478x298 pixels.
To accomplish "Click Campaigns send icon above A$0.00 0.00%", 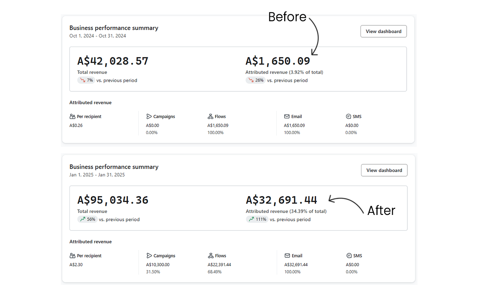I will pos(149,117).
